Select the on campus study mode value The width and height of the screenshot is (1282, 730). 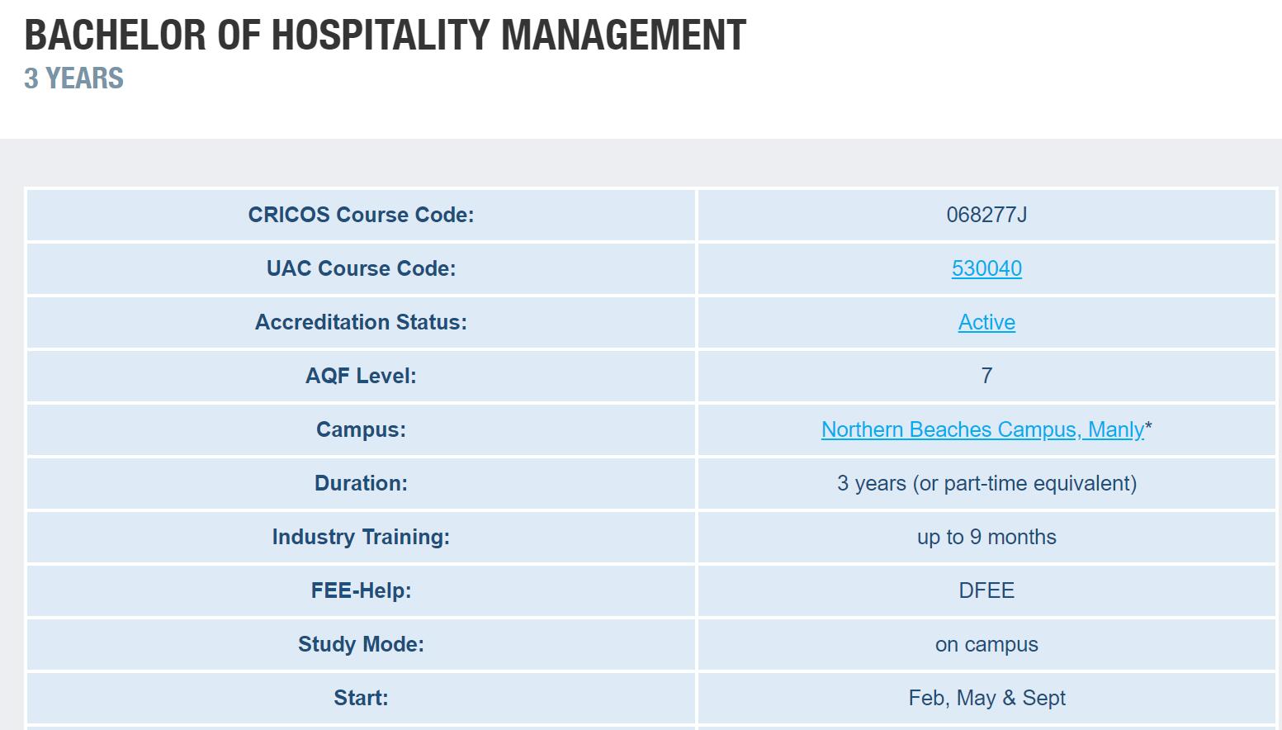coord(986,644)
